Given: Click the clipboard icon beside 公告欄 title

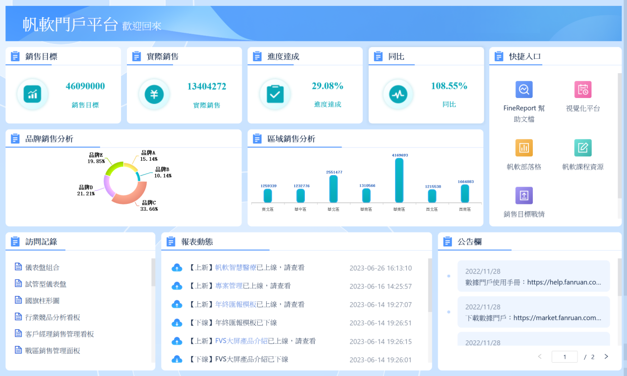Looking at the screenshot, I should point(448,241).
